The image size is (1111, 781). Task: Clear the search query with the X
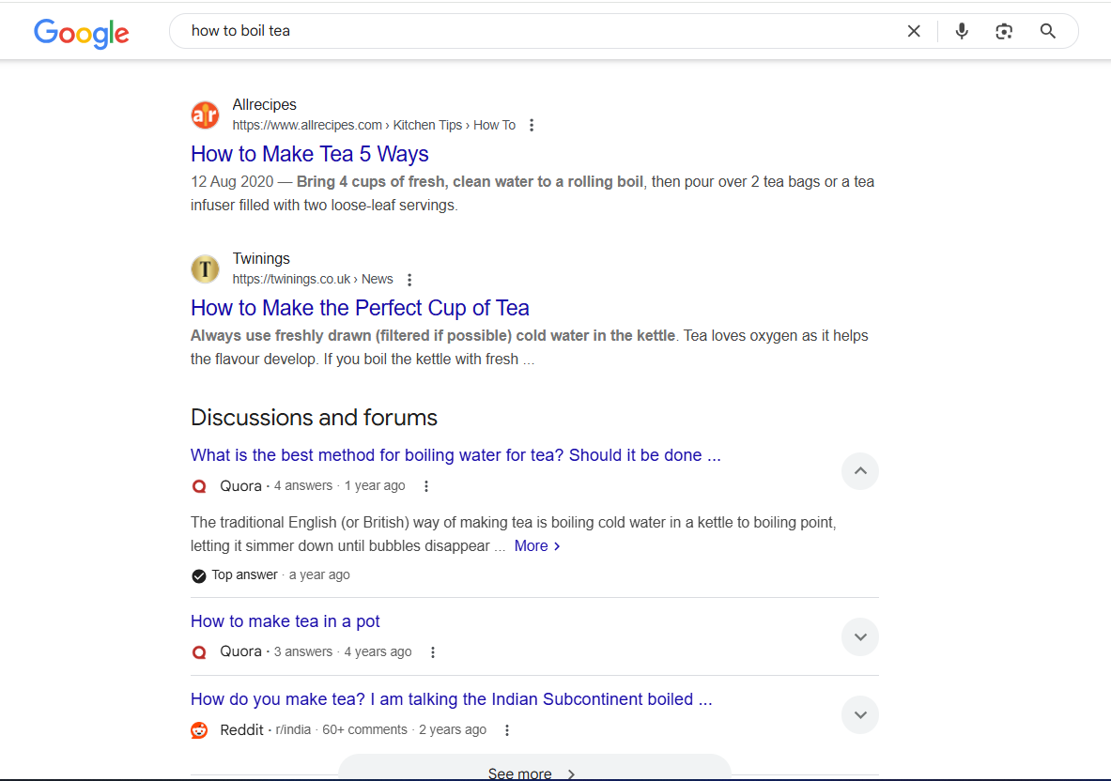(913, 30)
